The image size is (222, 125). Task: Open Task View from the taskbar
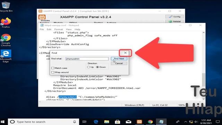coord(84,122)
